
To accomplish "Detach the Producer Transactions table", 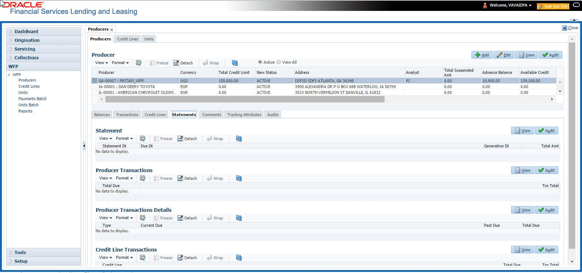I will (x=187, y=178).
